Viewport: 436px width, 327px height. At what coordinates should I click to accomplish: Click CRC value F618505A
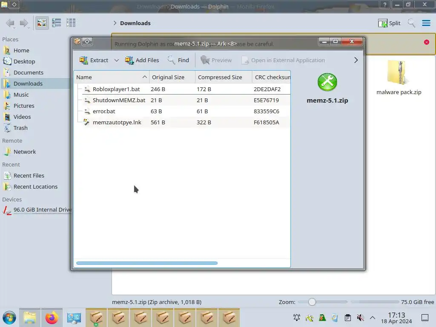click(x=266, y=122)
